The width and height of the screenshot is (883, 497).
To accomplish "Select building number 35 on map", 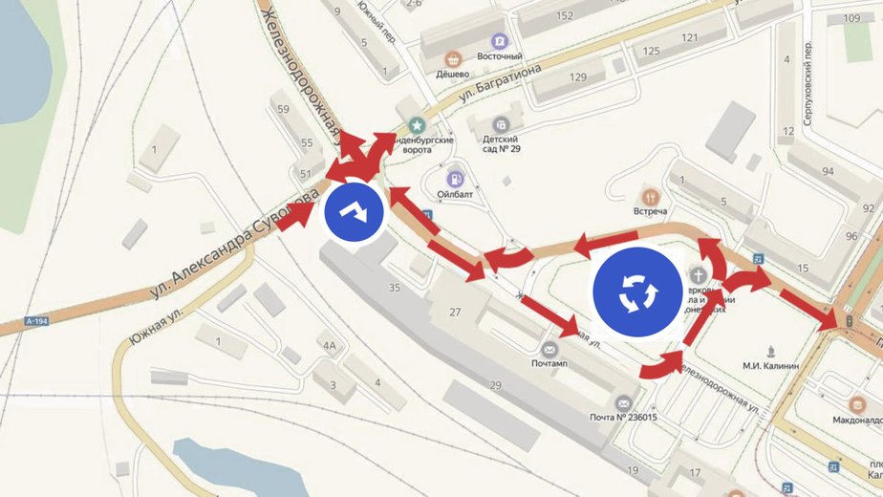I will pos(394,288).
